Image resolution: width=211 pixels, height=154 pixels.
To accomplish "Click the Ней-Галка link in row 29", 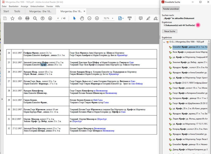I will 98,100.
